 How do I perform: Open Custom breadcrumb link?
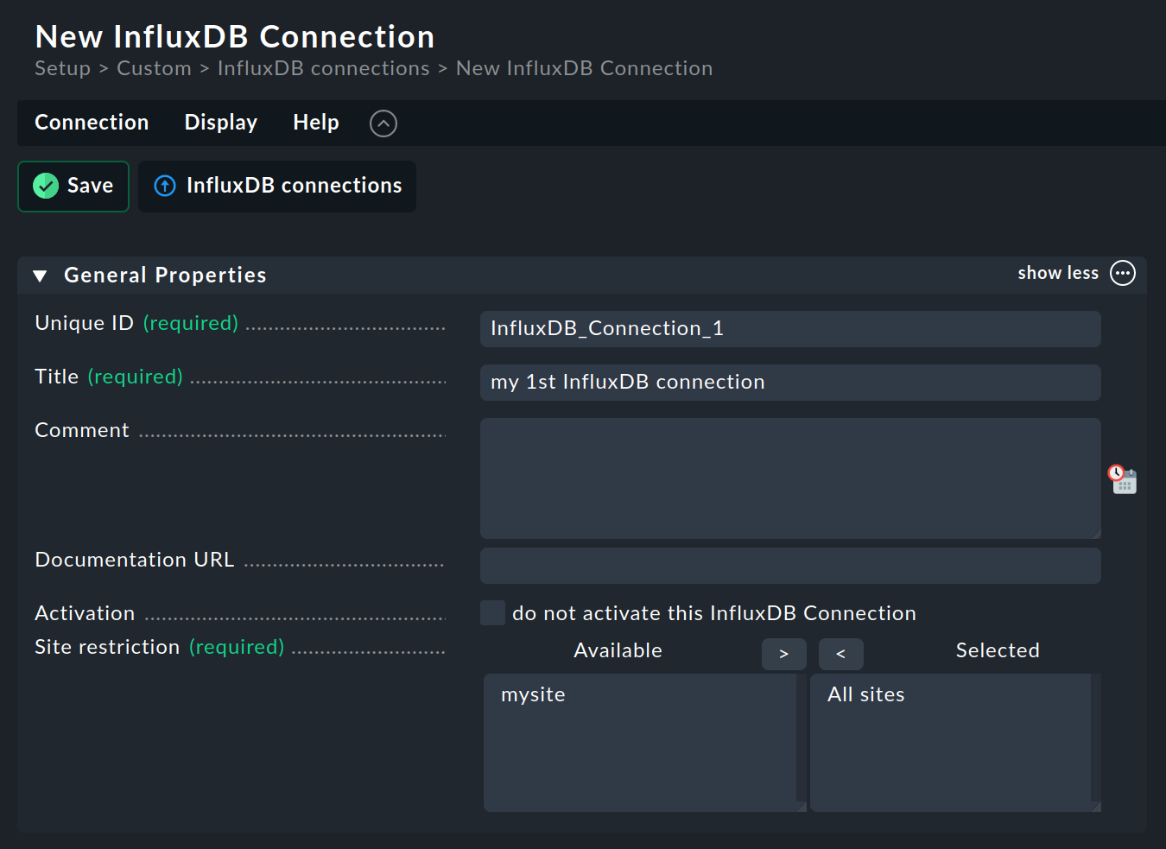tap(154, 68)
